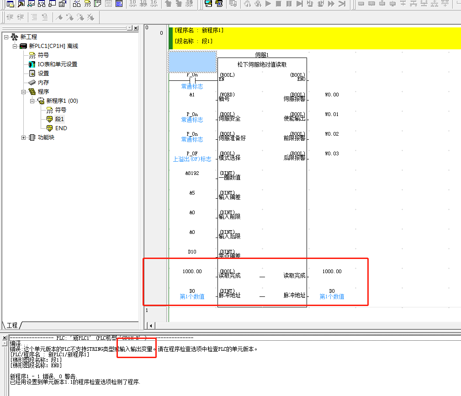Switch to the 工程 tab
Screen dimensions: 461x396
12,325
